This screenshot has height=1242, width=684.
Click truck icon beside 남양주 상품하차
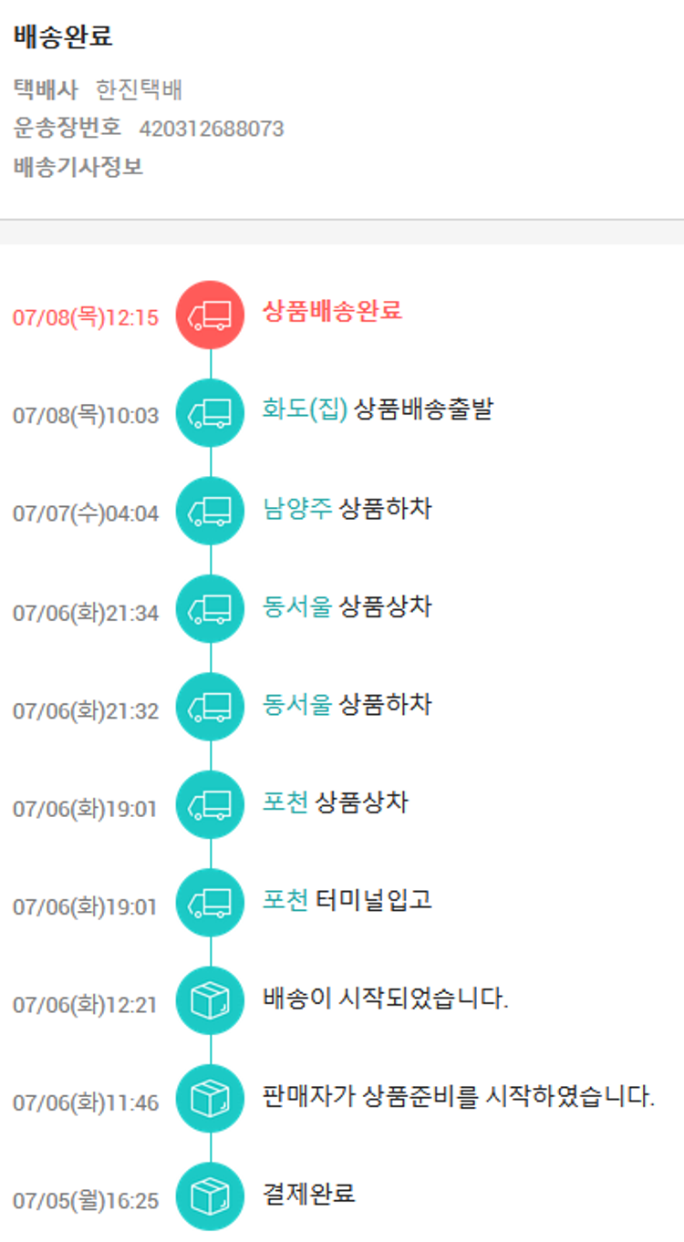[210, 512]
